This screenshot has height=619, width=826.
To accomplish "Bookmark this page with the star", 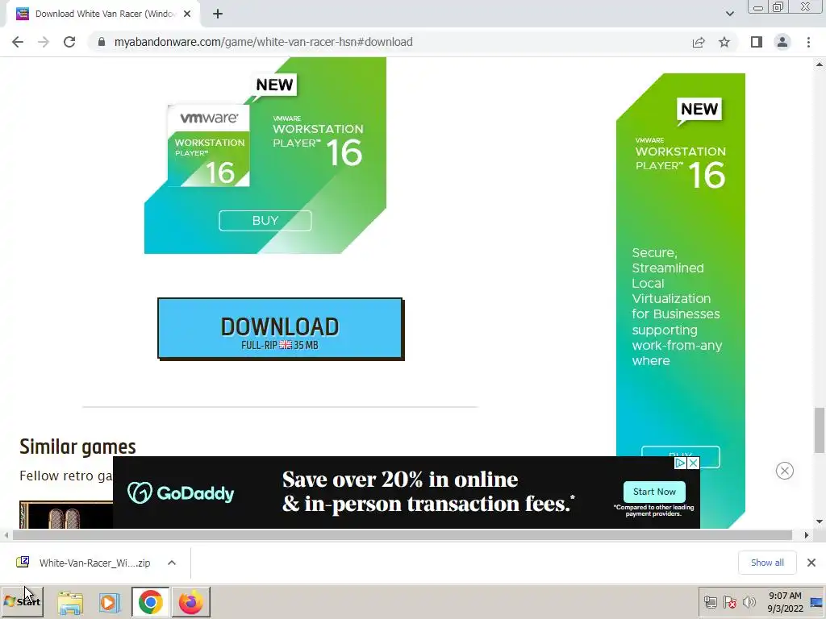I will click(724, 42).
